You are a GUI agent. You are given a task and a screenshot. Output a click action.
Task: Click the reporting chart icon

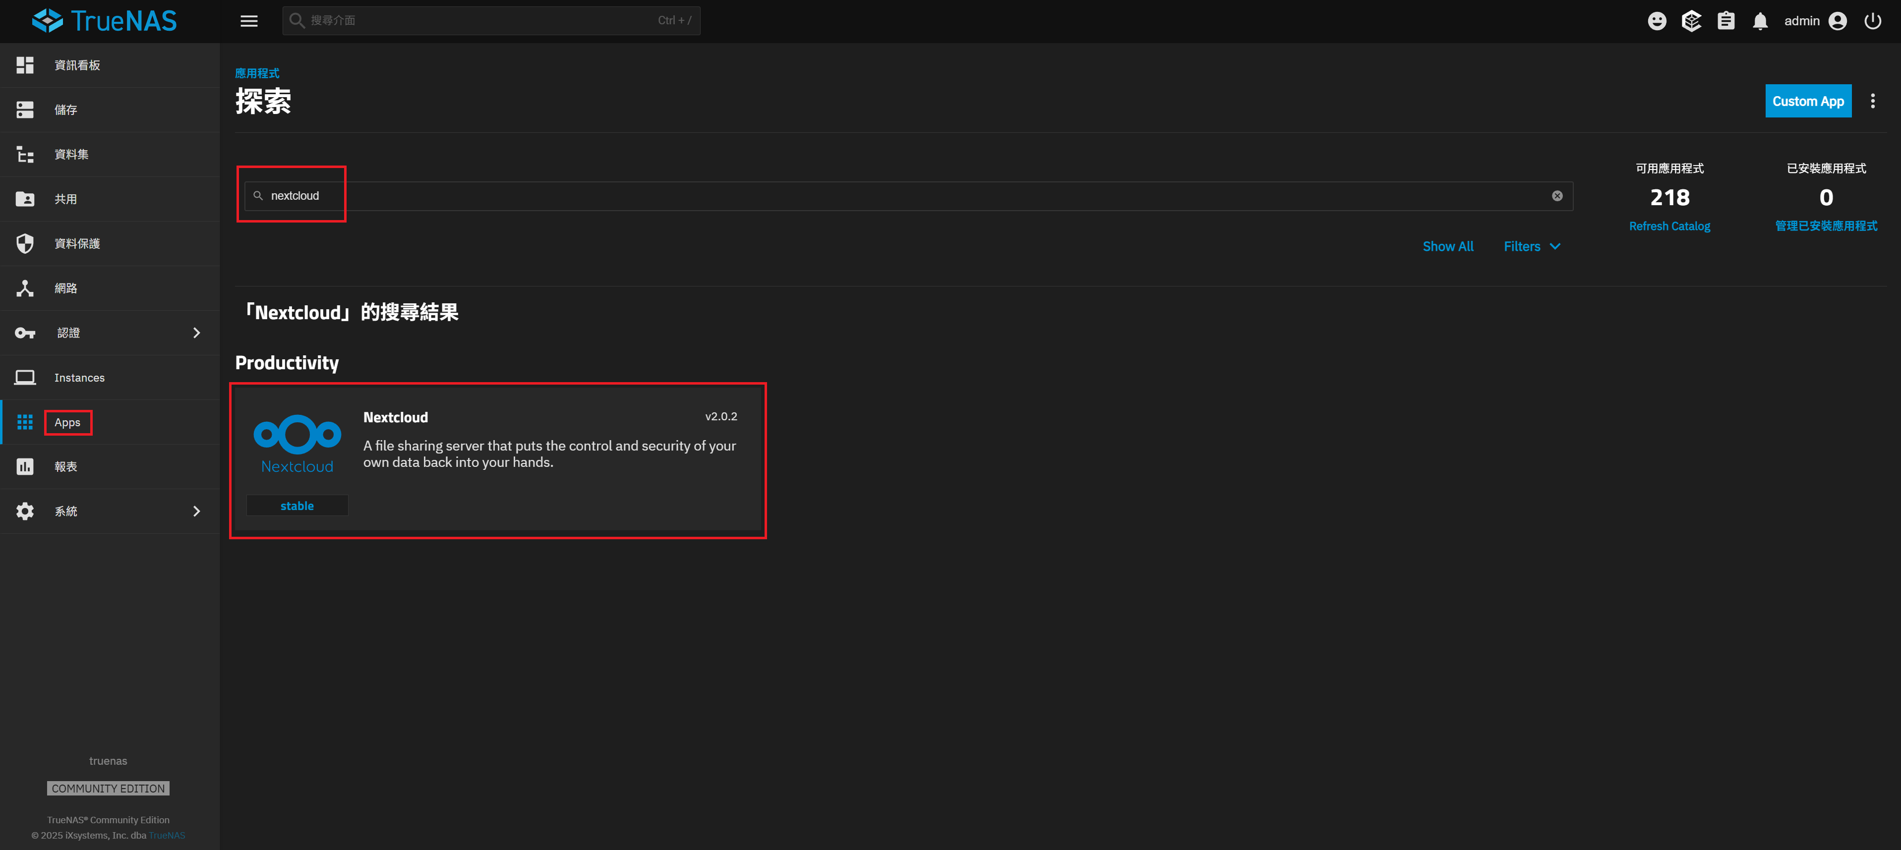pyautogui.click(x=25, y=466)
